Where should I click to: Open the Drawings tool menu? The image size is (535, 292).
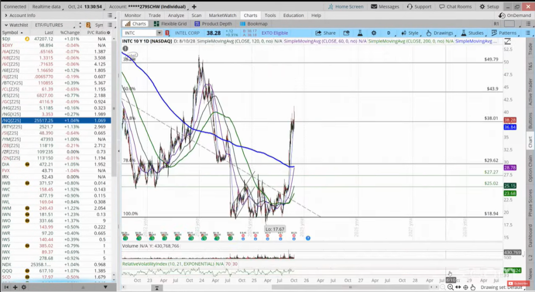[x=439, y=33]
